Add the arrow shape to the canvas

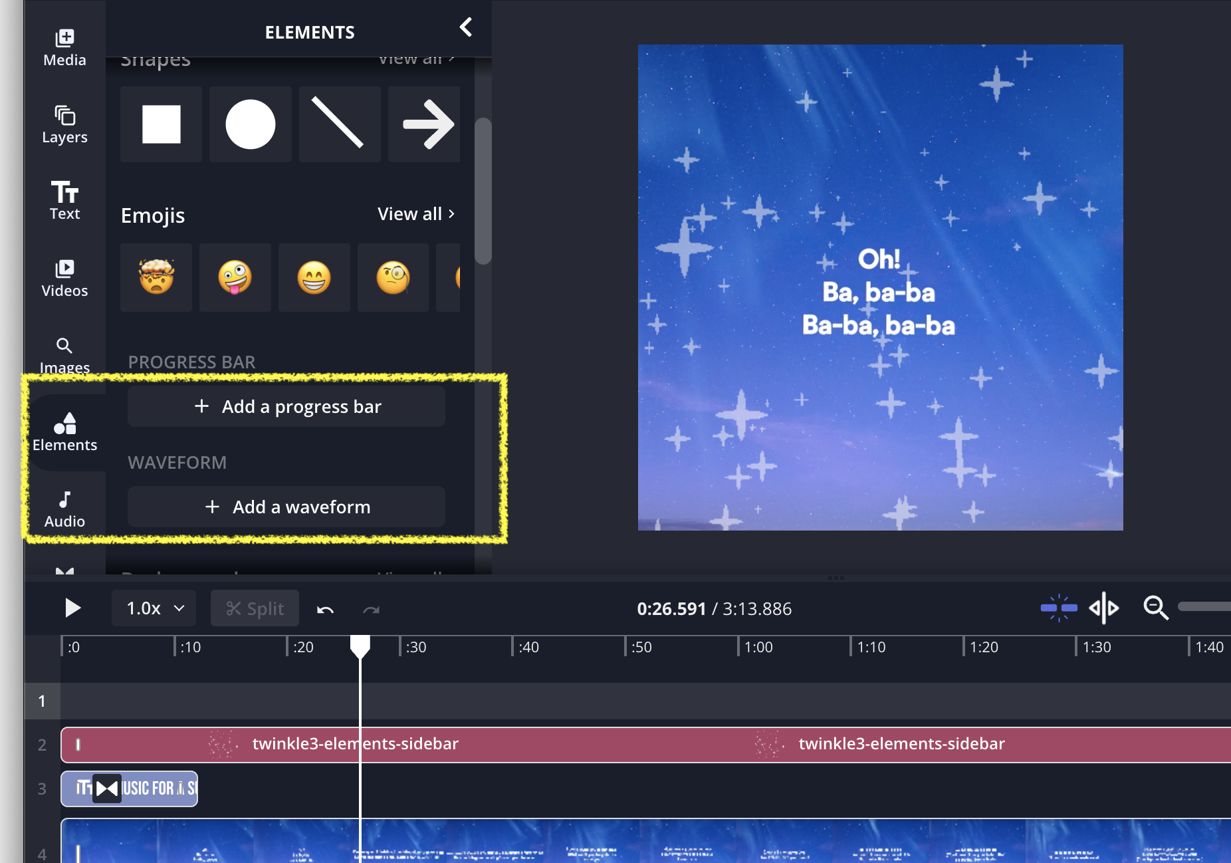425,124
